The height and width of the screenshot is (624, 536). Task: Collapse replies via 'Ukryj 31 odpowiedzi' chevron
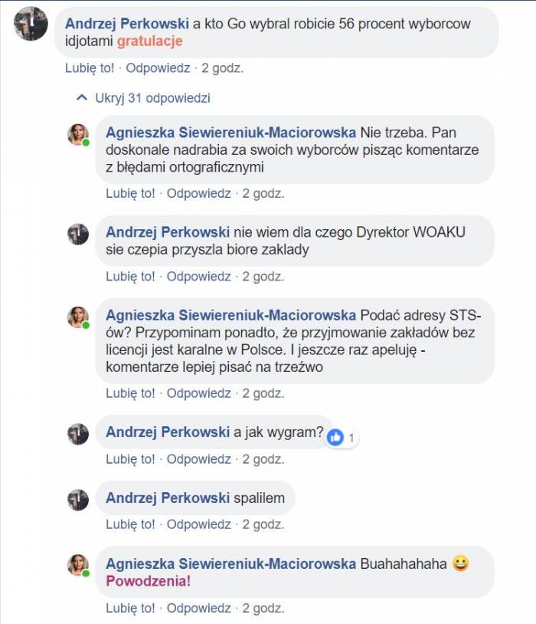click(82, 97)
